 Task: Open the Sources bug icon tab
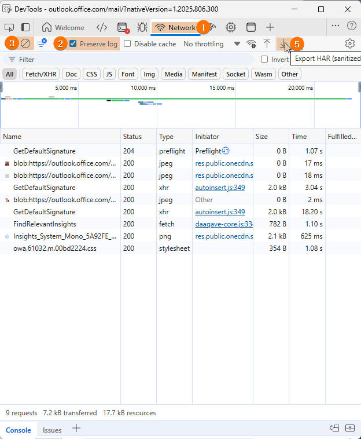pyautogui.click(x=142, y=27)
